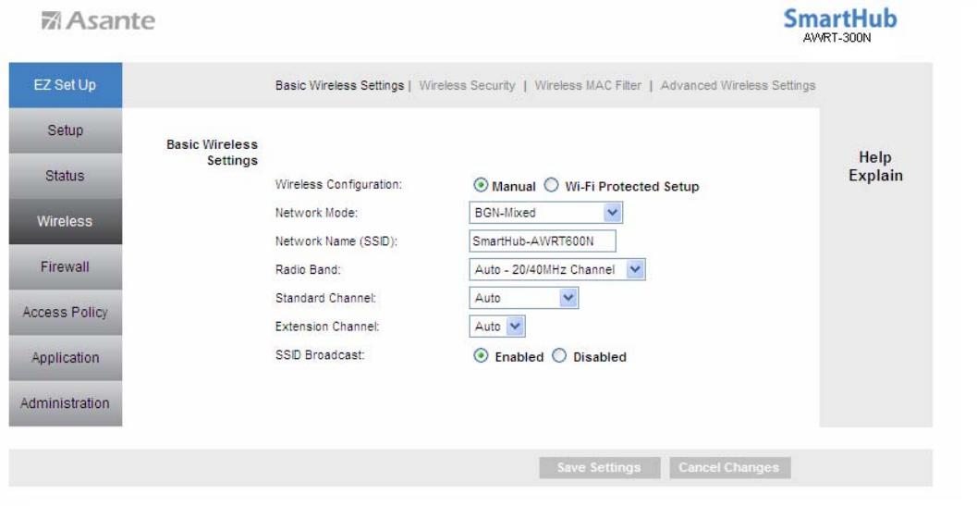977x506 pixels.
Task: Expand the Radio Band dropdown
Action: click(557, 269)
